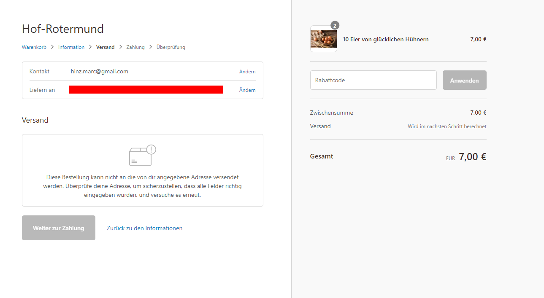Click the quantity badge on the egg thumbnail
544x298 pixels.
tap(335, 26)
